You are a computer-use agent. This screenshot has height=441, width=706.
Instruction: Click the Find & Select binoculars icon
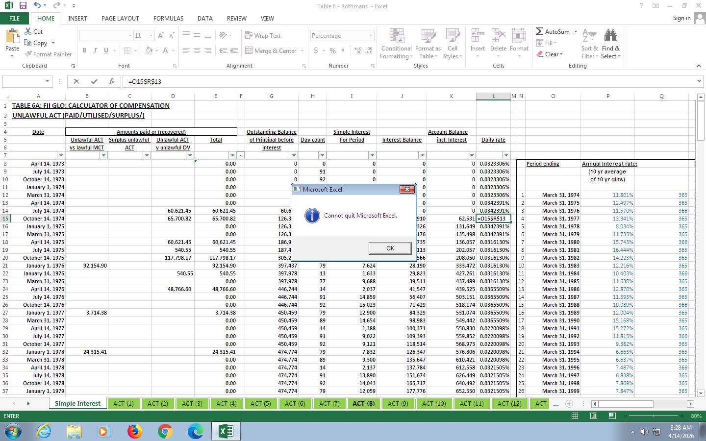[610, 36]
